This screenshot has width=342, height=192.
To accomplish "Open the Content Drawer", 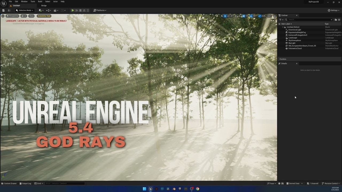I will (x=9, y=183).
